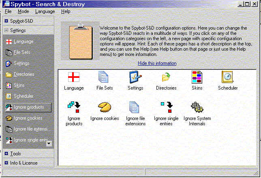Minimize the Spybot window
Image resolution: width=261 pixels, height=178 pixels.
point(240,4)
